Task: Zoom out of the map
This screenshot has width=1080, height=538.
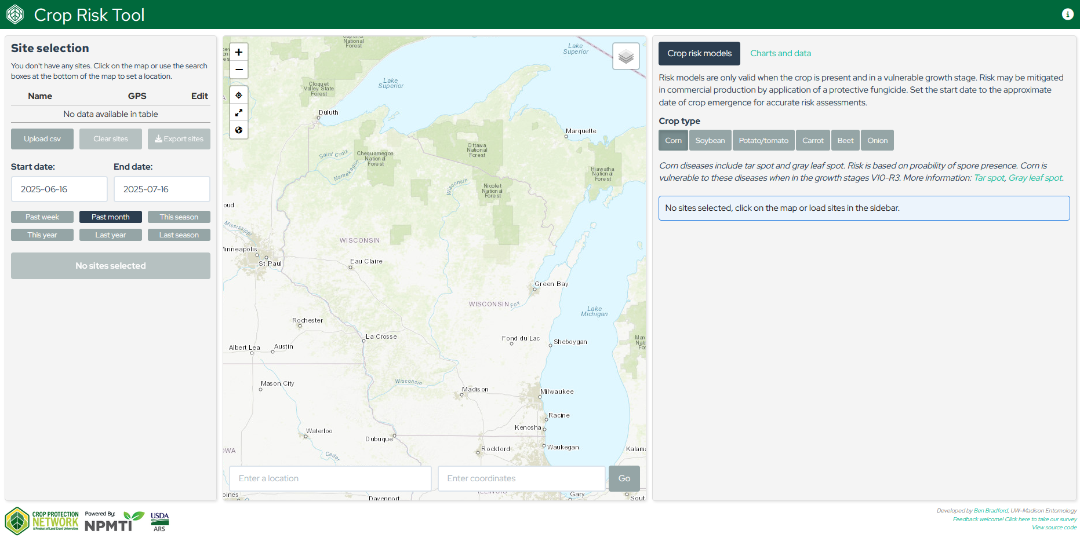Action: (x=239, y=69)
